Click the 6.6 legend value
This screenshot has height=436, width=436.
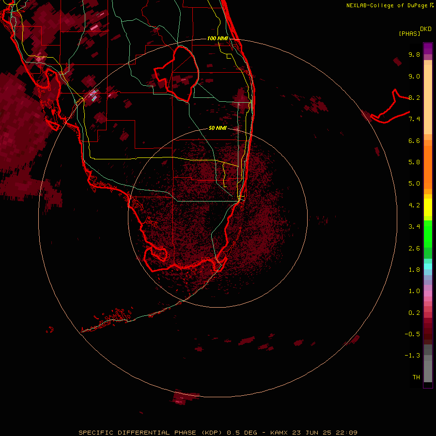pyautogui.click(x=414, y=140)
